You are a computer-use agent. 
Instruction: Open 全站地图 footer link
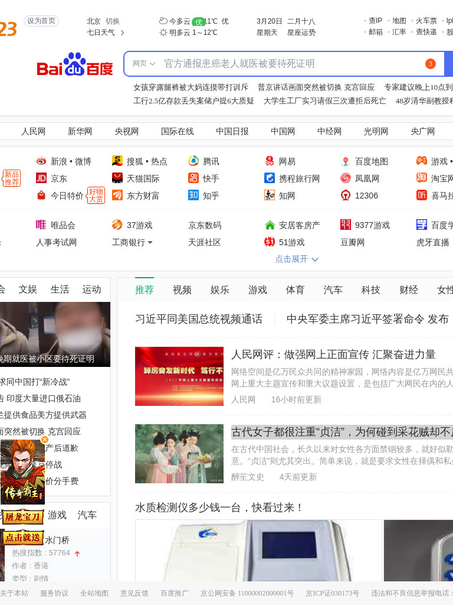click(x=94, y=593)
